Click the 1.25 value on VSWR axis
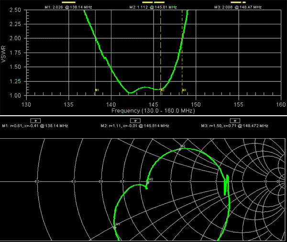 click(x=15, y=81)
